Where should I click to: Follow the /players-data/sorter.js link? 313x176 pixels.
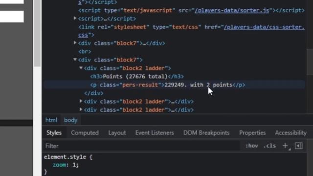[x=232, y=10]
